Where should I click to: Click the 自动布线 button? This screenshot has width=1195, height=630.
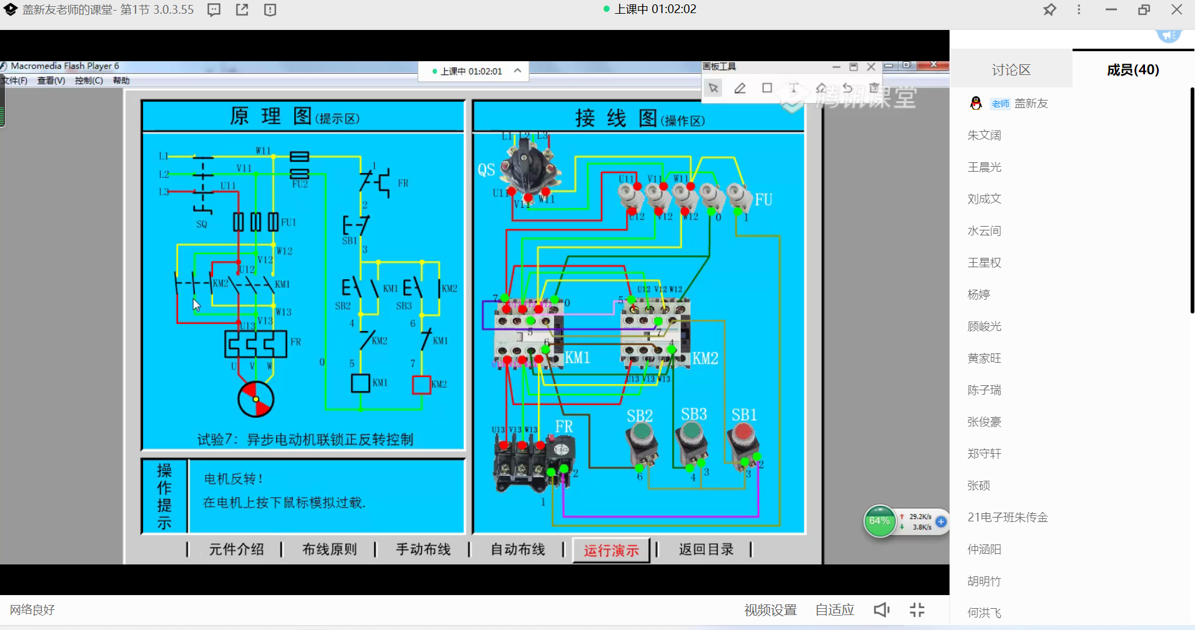(517, 549)
